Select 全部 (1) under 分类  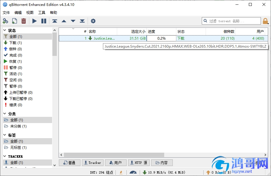pyautogui.click(x=28, y=120)
